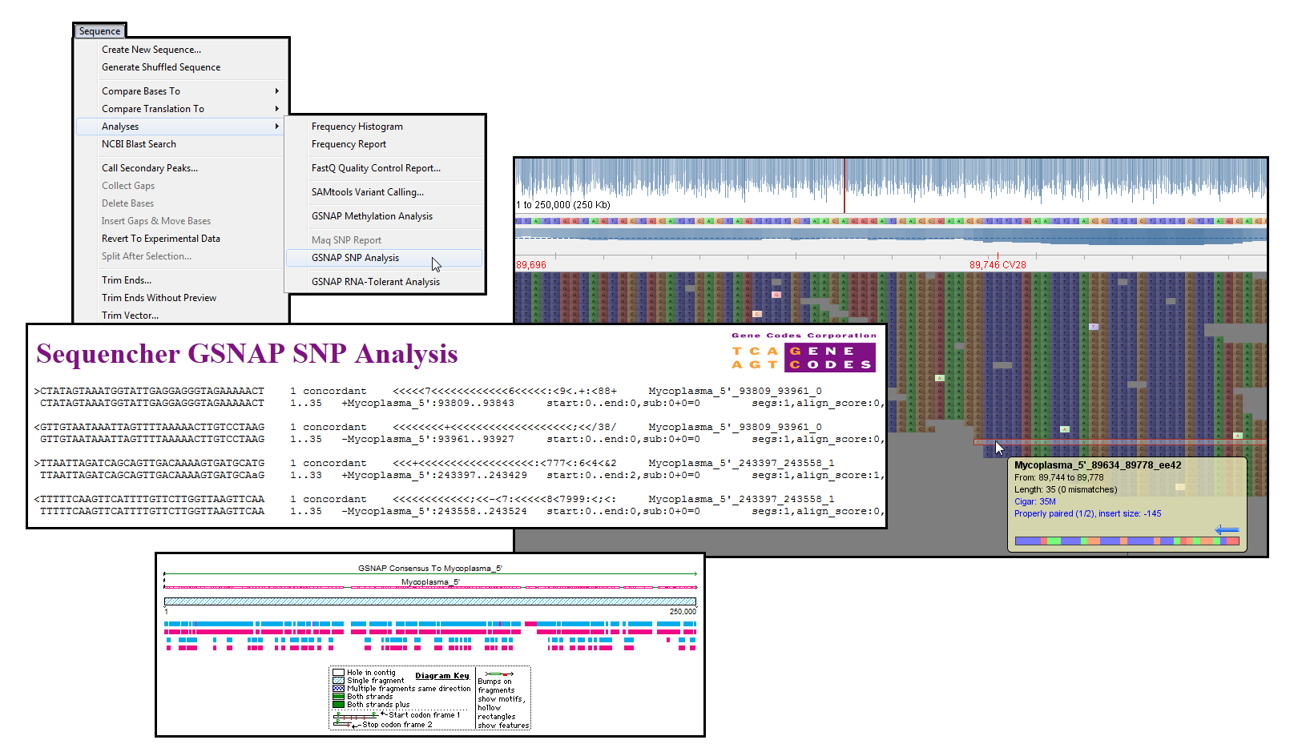
Task: Open the Sequence menu
Action: click(99, 31)
